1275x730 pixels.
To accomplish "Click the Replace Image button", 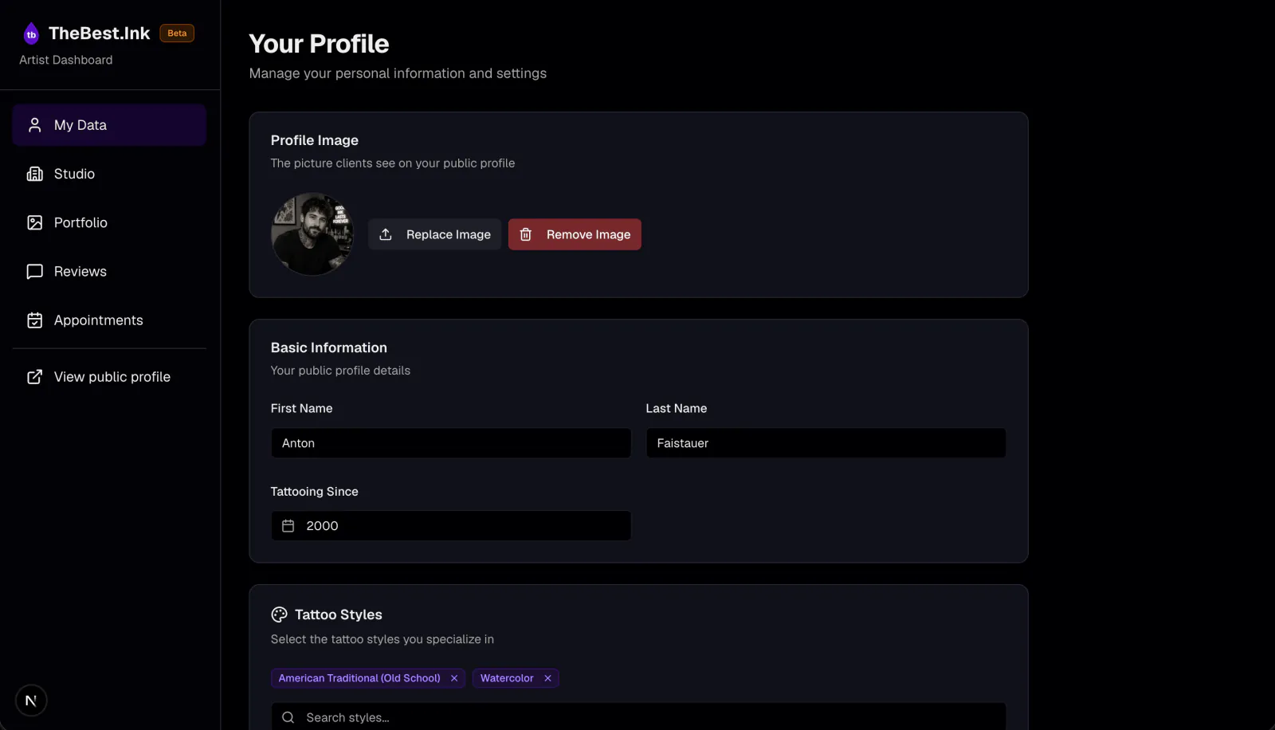I will 434,234.
